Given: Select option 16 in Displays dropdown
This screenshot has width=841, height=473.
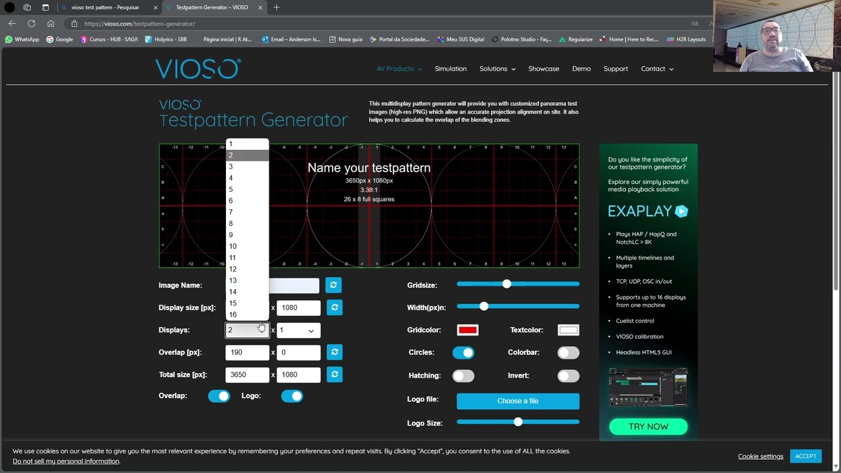Looking at the screenshot, I should [247, 315].
